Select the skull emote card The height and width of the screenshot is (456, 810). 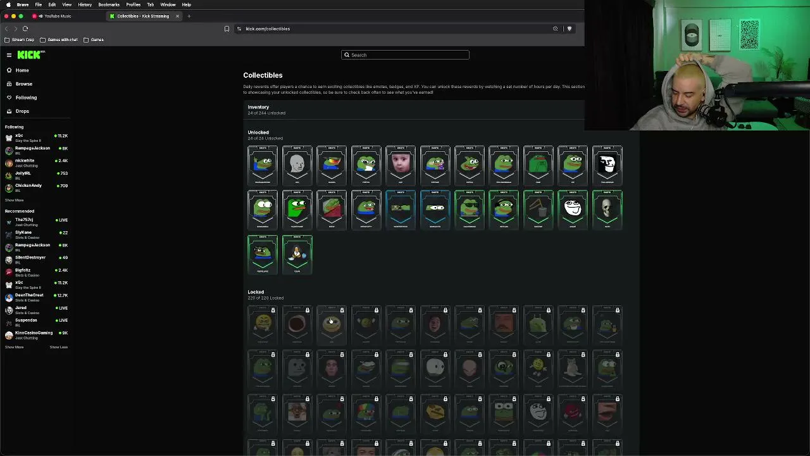607,209
